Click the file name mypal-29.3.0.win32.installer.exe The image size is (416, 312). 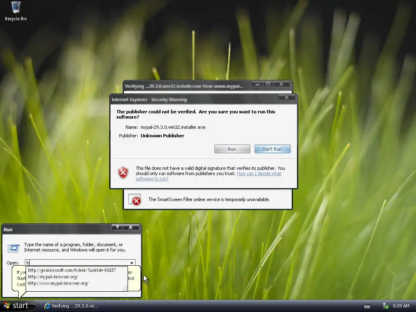coord(173,127)
